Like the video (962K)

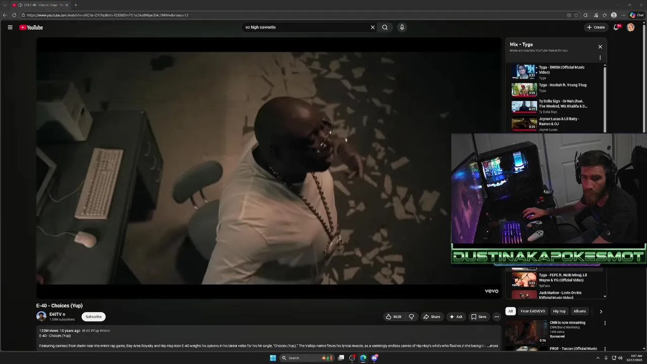[394, 316]
